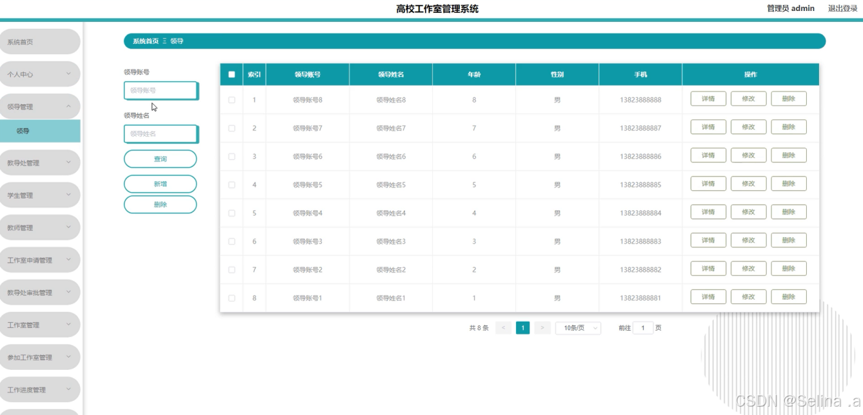863x415 pixels.
Task: Open 详情 for row 领导账号7
Action: pyautogui.click(x=708, y=127)
